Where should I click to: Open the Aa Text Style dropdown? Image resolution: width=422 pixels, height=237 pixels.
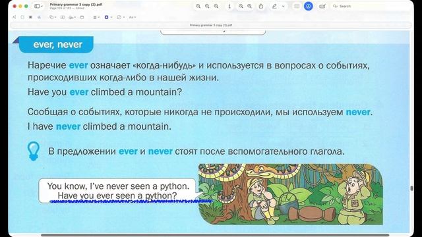(132, 17)
